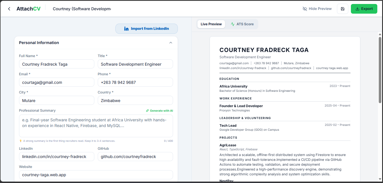The image size is (383, 183).
Task: Focus the Full Name input field
Action: tap(57, 64)
